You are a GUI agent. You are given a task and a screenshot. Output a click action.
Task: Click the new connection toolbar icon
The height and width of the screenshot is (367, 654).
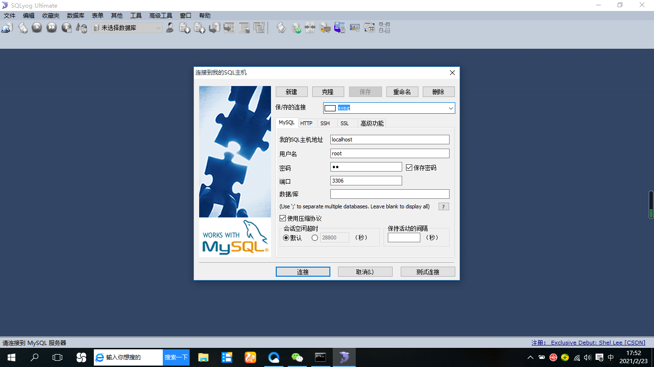click(x=7, y=28)
